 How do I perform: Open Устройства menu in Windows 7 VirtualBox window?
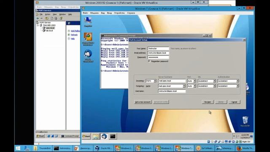pyautogui.click(x=119, y=13)
